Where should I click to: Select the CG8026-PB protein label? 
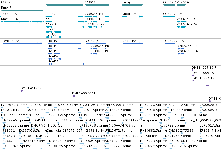100,46
